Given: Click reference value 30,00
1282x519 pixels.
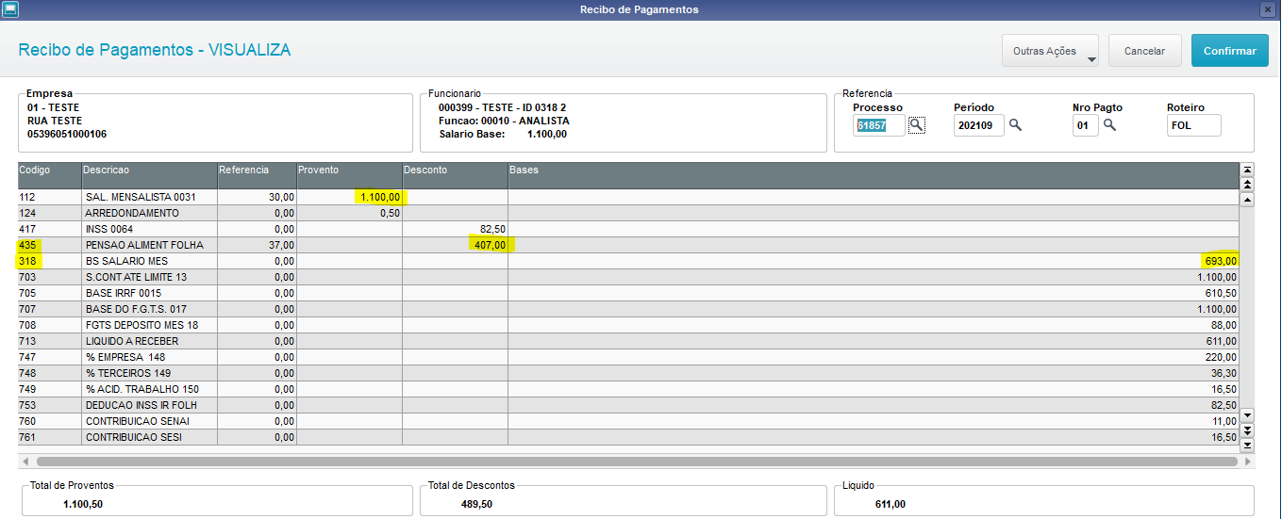Looking at the screenshot, I should pos(281,197).
